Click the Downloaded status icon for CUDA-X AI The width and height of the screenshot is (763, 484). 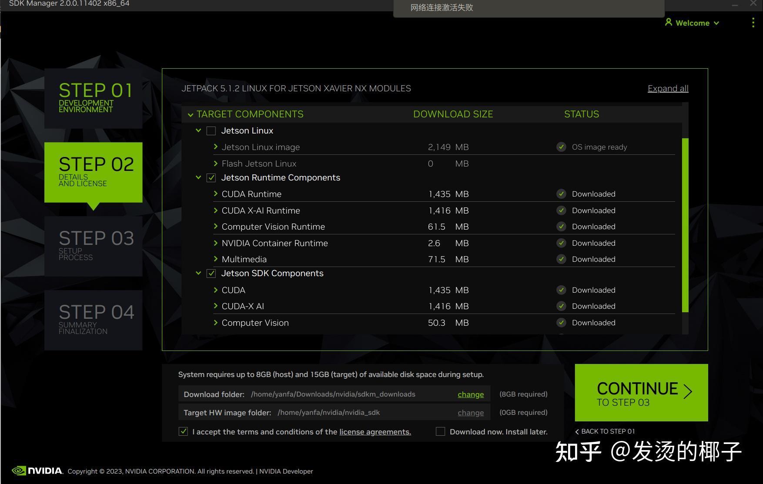tap(561, 306)
